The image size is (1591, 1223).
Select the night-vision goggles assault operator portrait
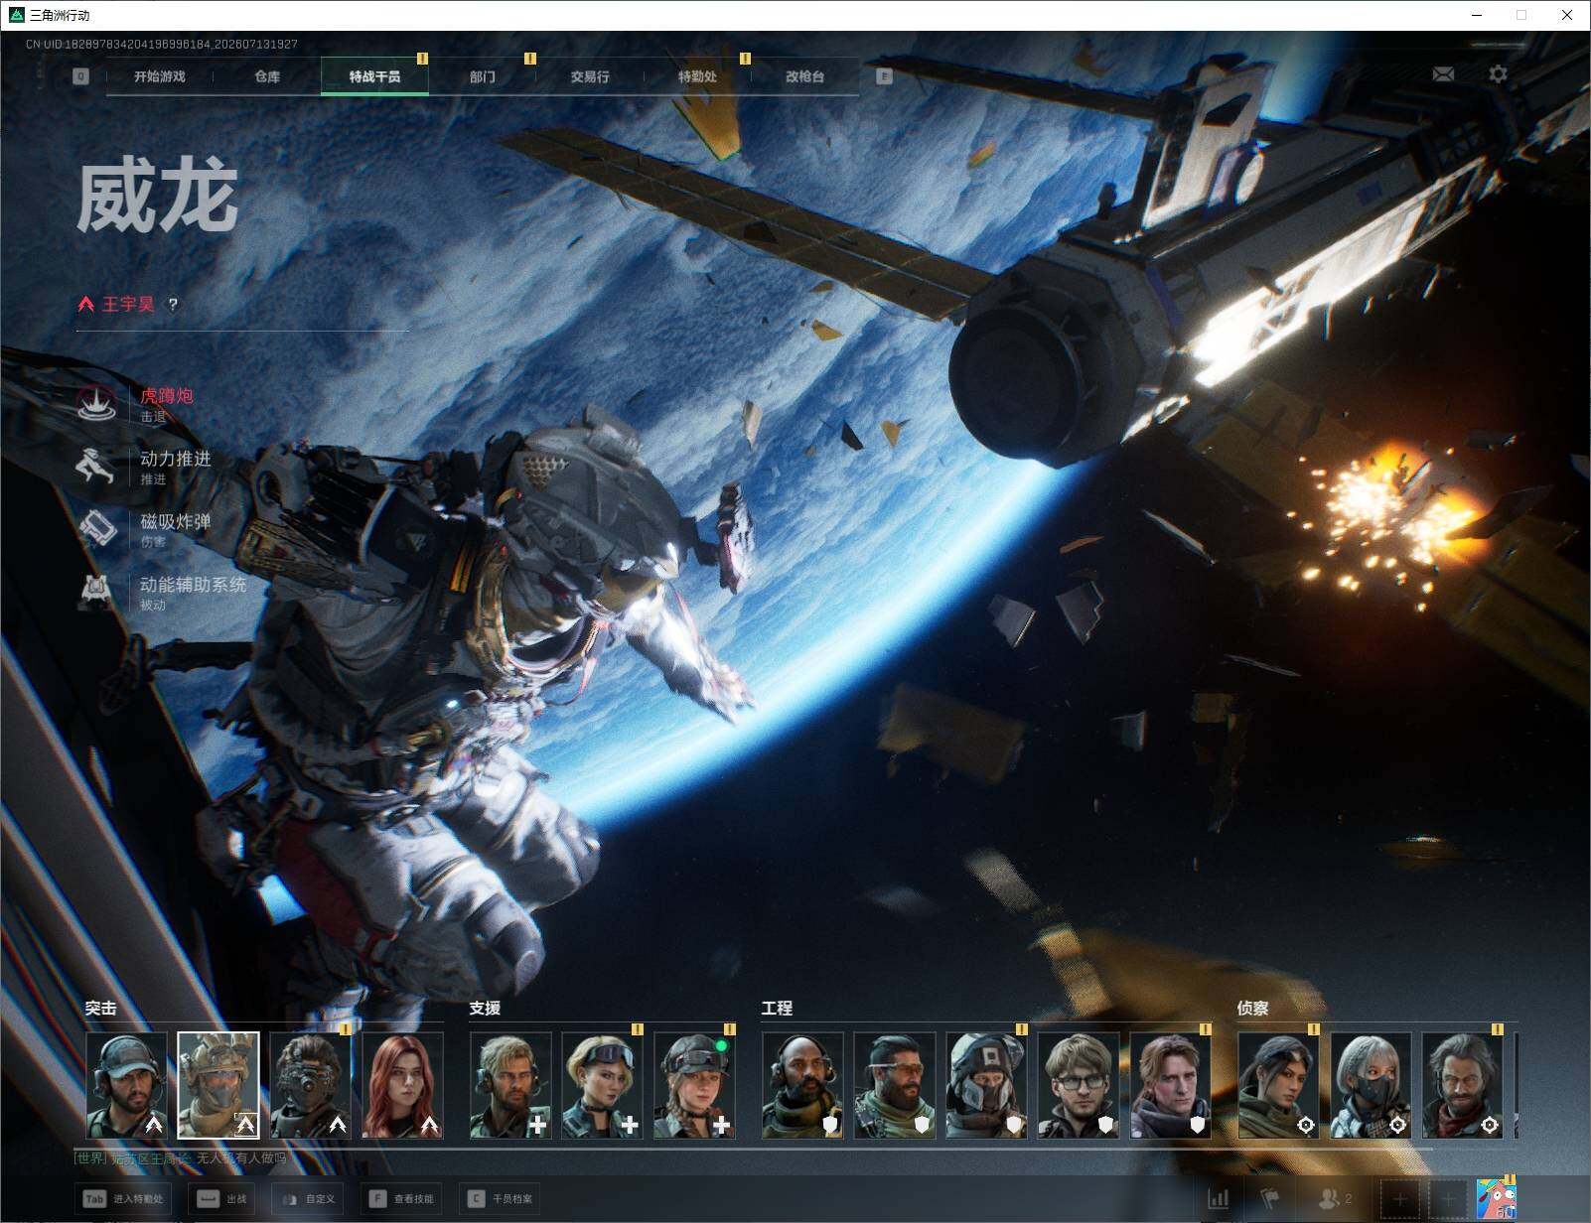tap(310, 1085)
